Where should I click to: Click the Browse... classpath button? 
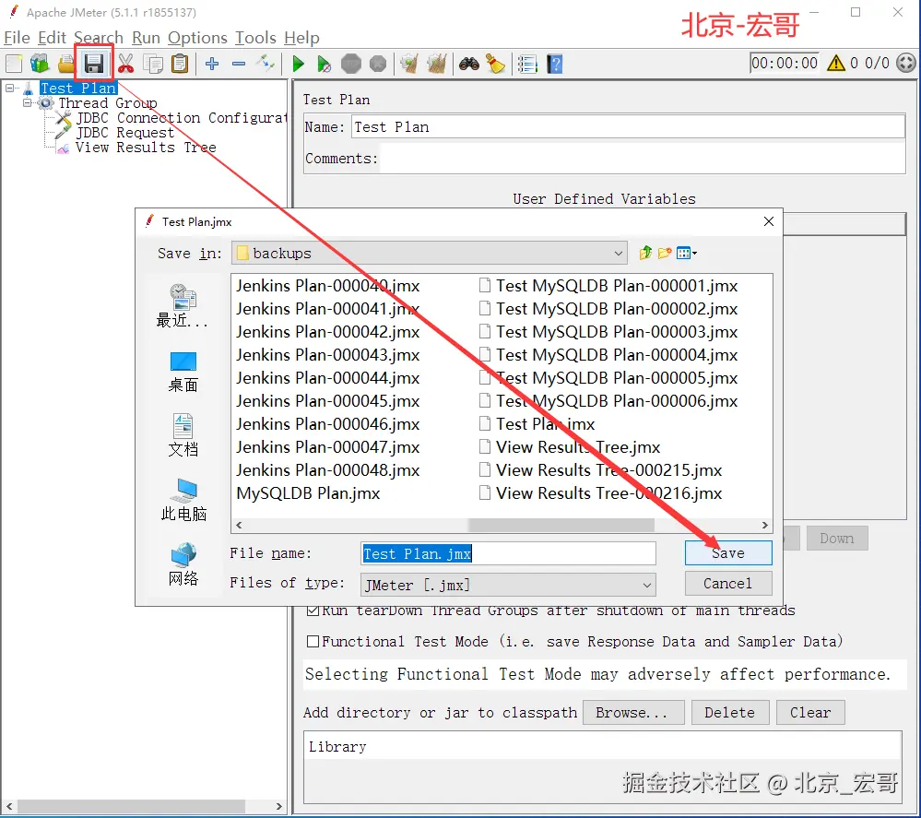tap(633, 712)
